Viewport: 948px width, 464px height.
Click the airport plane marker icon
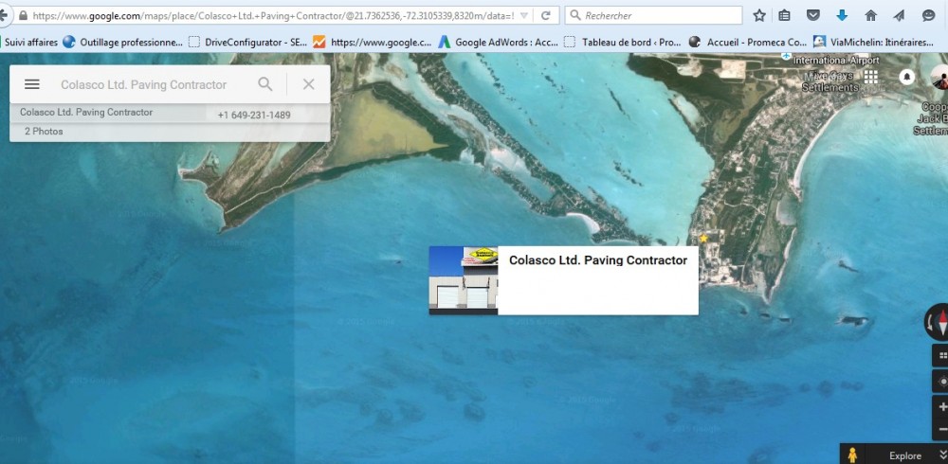coord(785,56)
